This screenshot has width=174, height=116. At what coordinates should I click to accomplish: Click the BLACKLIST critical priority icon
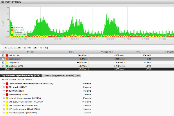(x=7, y=84)
